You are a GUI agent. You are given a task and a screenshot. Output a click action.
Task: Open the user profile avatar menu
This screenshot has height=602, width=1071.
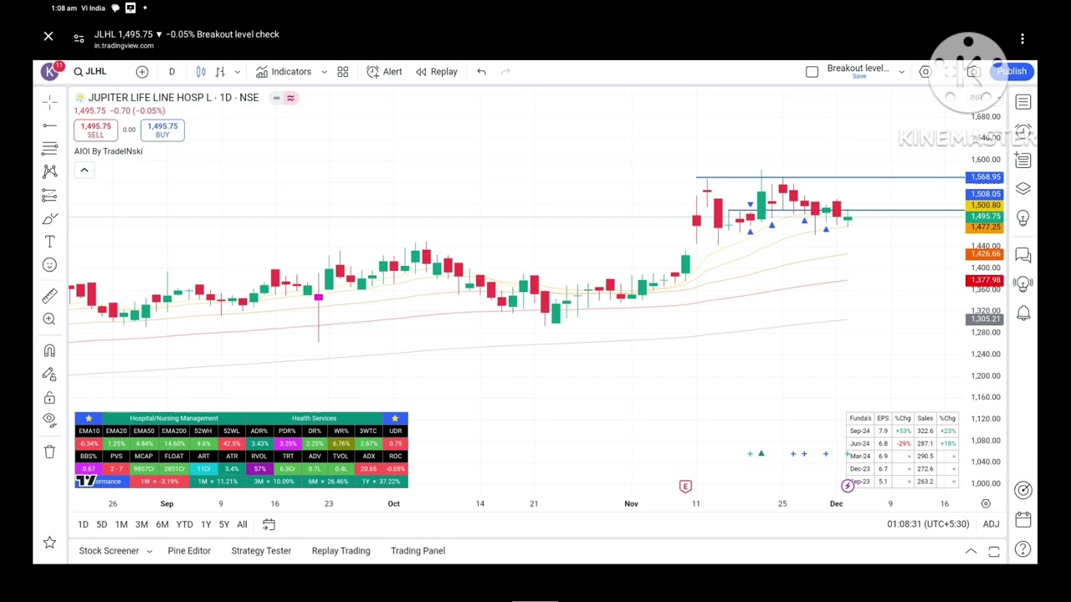pyautogui.click(x=50, y=72)
